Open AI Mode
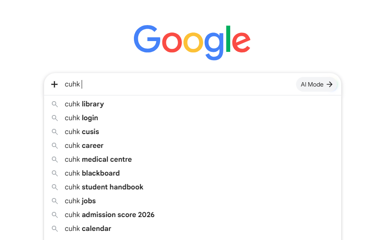 (317, 84)
